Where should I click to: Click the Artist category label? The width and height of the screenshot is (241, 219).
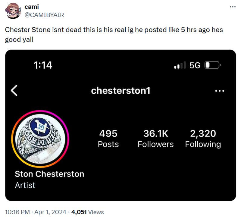point(25,185)
